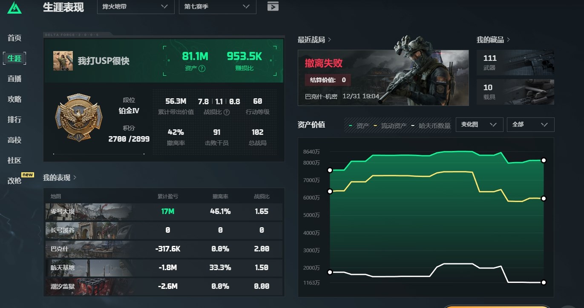Click the rightmost point on the green 资产 line

(544, 160)
